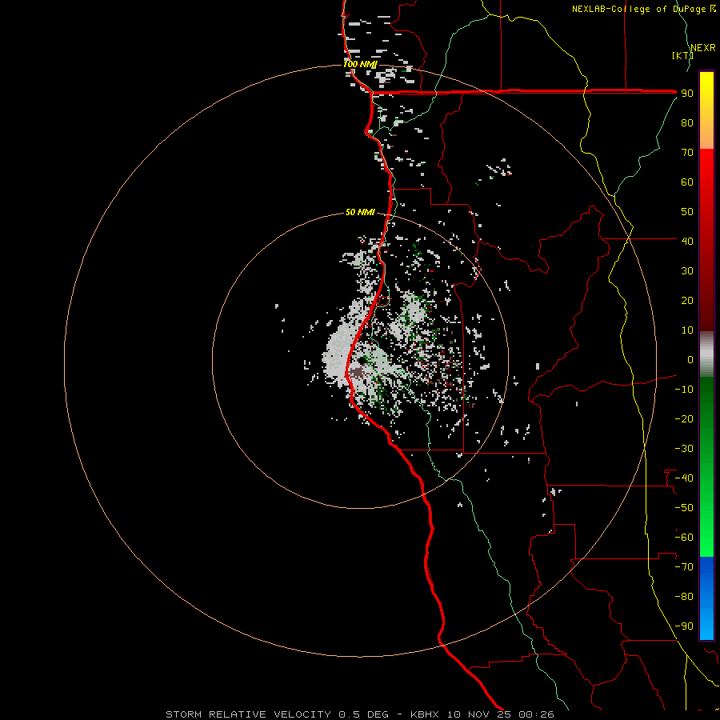
Task: Click the -10 knot scale value
Action: (684, 390)
